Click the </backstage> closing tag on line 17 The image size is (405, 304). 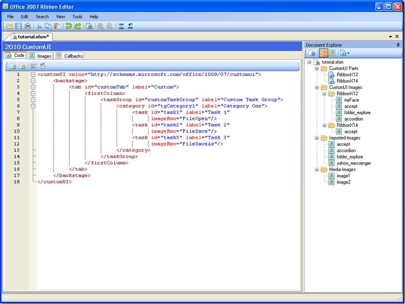[x=72, y=175]
